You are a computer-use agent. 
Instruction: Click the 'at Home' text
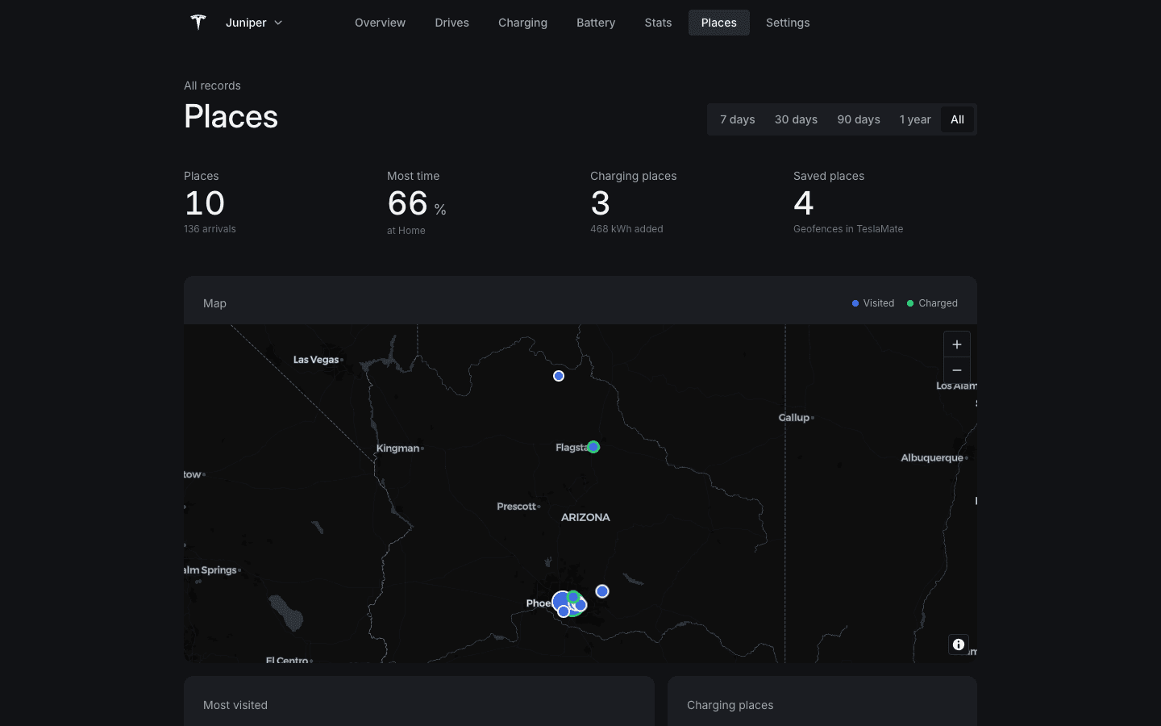406,231
